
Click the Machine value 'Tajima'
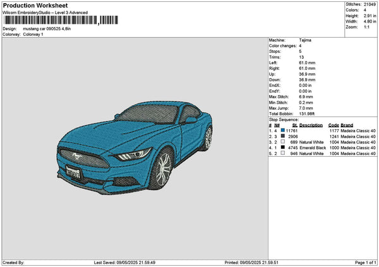[305, 40]
